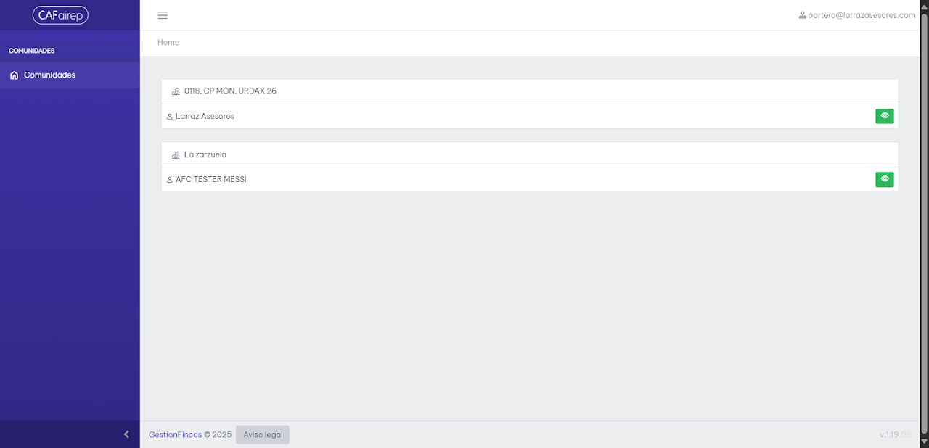Image resolution: width=929 pixels, height=448 pixels.
Task: Click person icon beside AFC TESTER MESSI
Action: pos(170,180)
